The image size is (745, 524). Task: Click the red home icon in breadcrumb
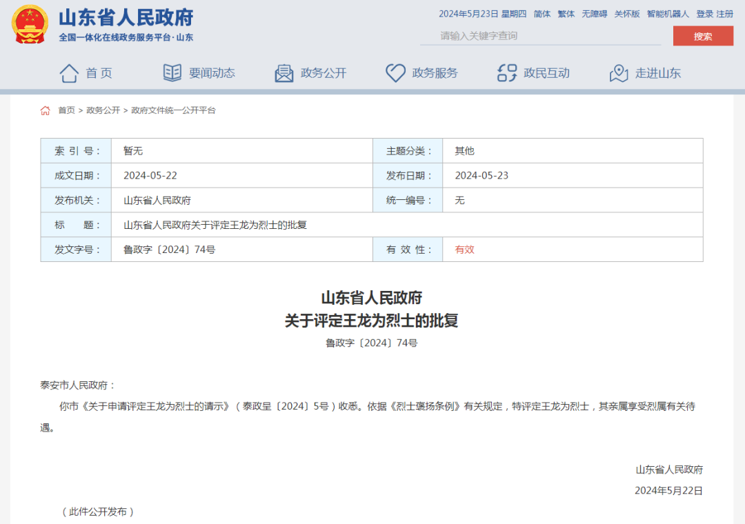pos(45,111)
